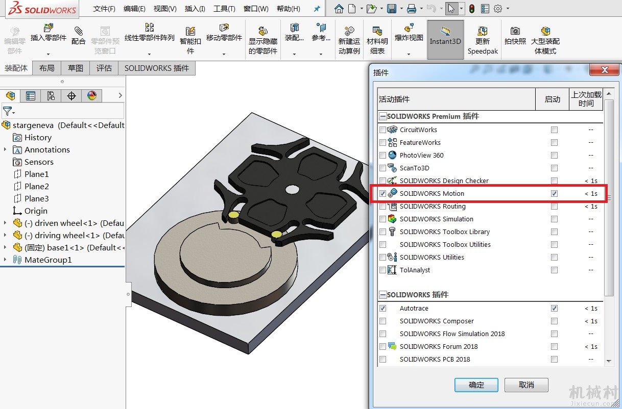The height and width of the screenshot is (409, 622).
Task: Click the filter funnel icon
Action: pos(7,111)
